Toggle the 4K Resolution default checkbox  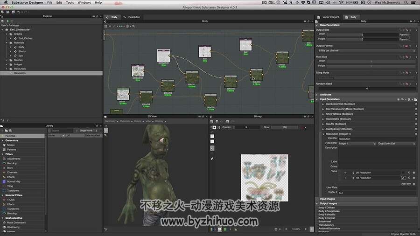[x=403, y=178]
